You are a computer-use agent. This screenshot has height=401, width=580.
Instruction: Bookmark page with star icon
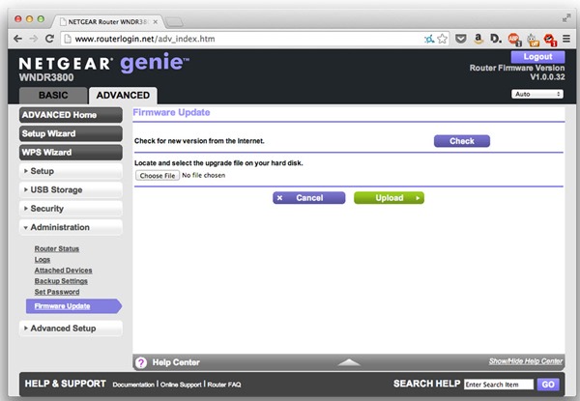click(443, 39)
